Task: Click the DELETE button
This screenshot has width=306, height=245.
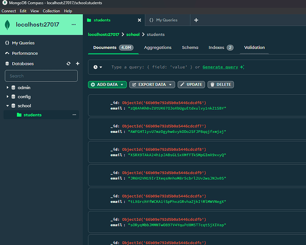Action: pyautogui.click(x=221, y=84)
